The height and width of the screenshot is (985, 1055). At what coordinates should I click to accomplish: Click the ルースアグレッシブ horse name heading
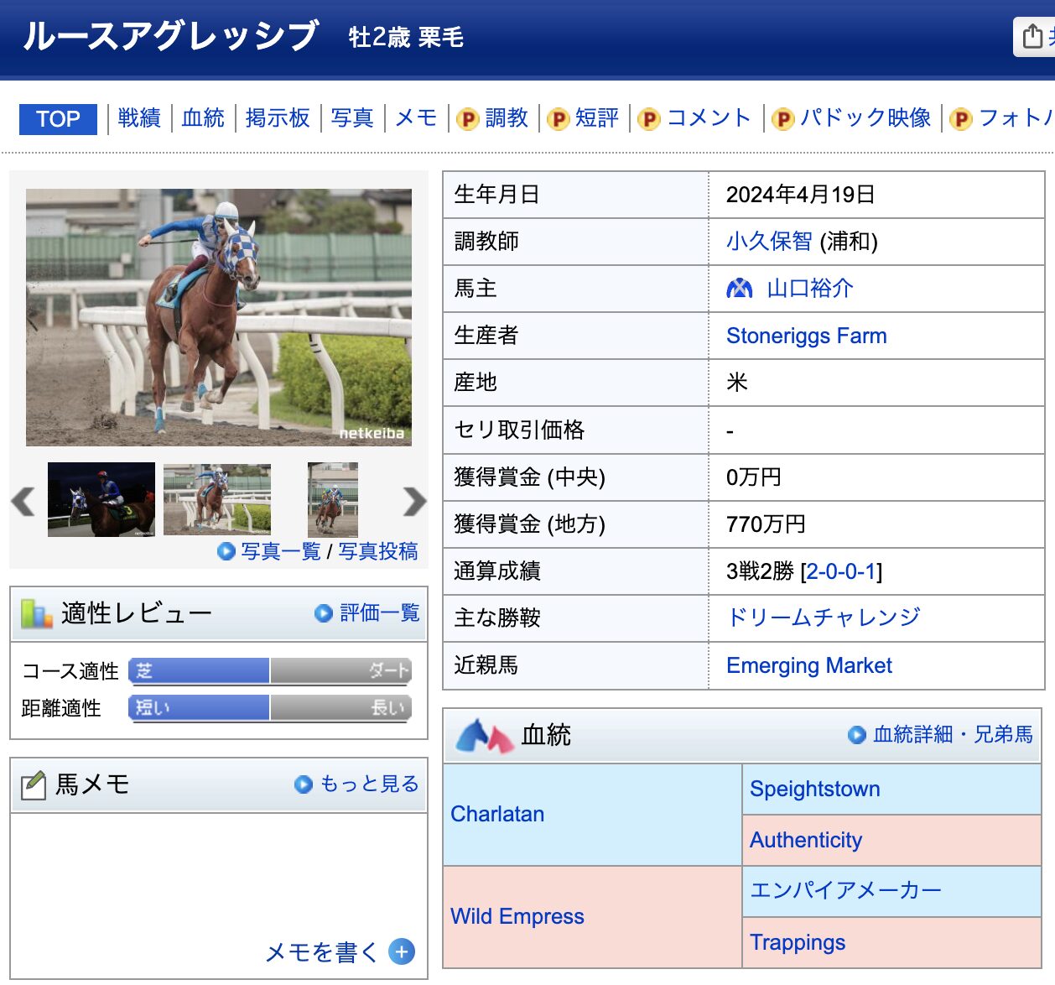click(x=170, y=36)
